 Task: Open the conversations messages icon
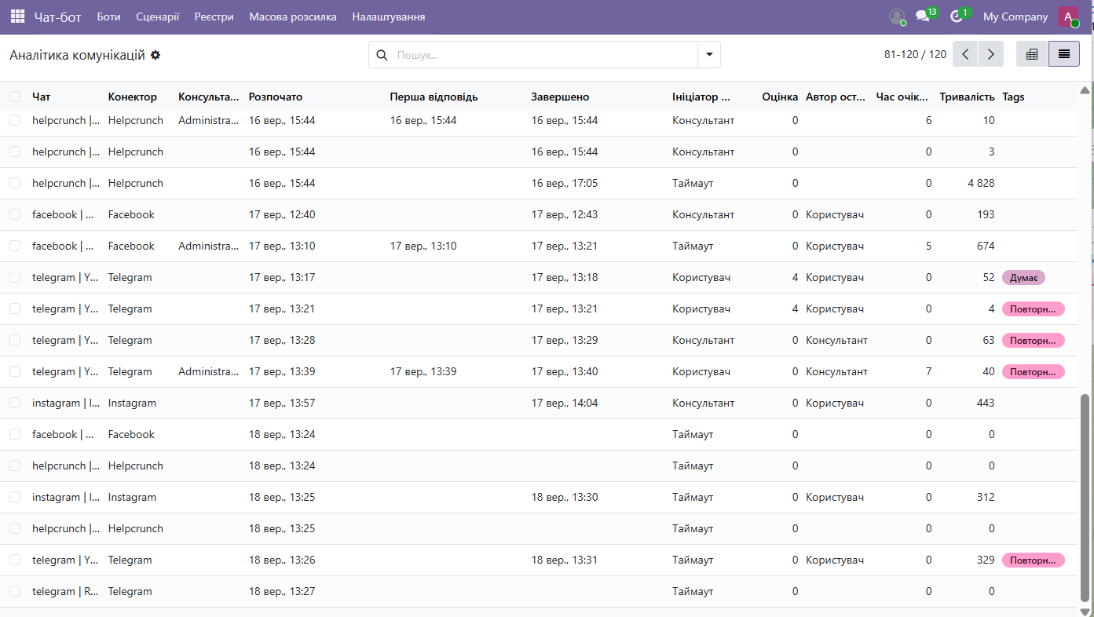click(923, 16)
